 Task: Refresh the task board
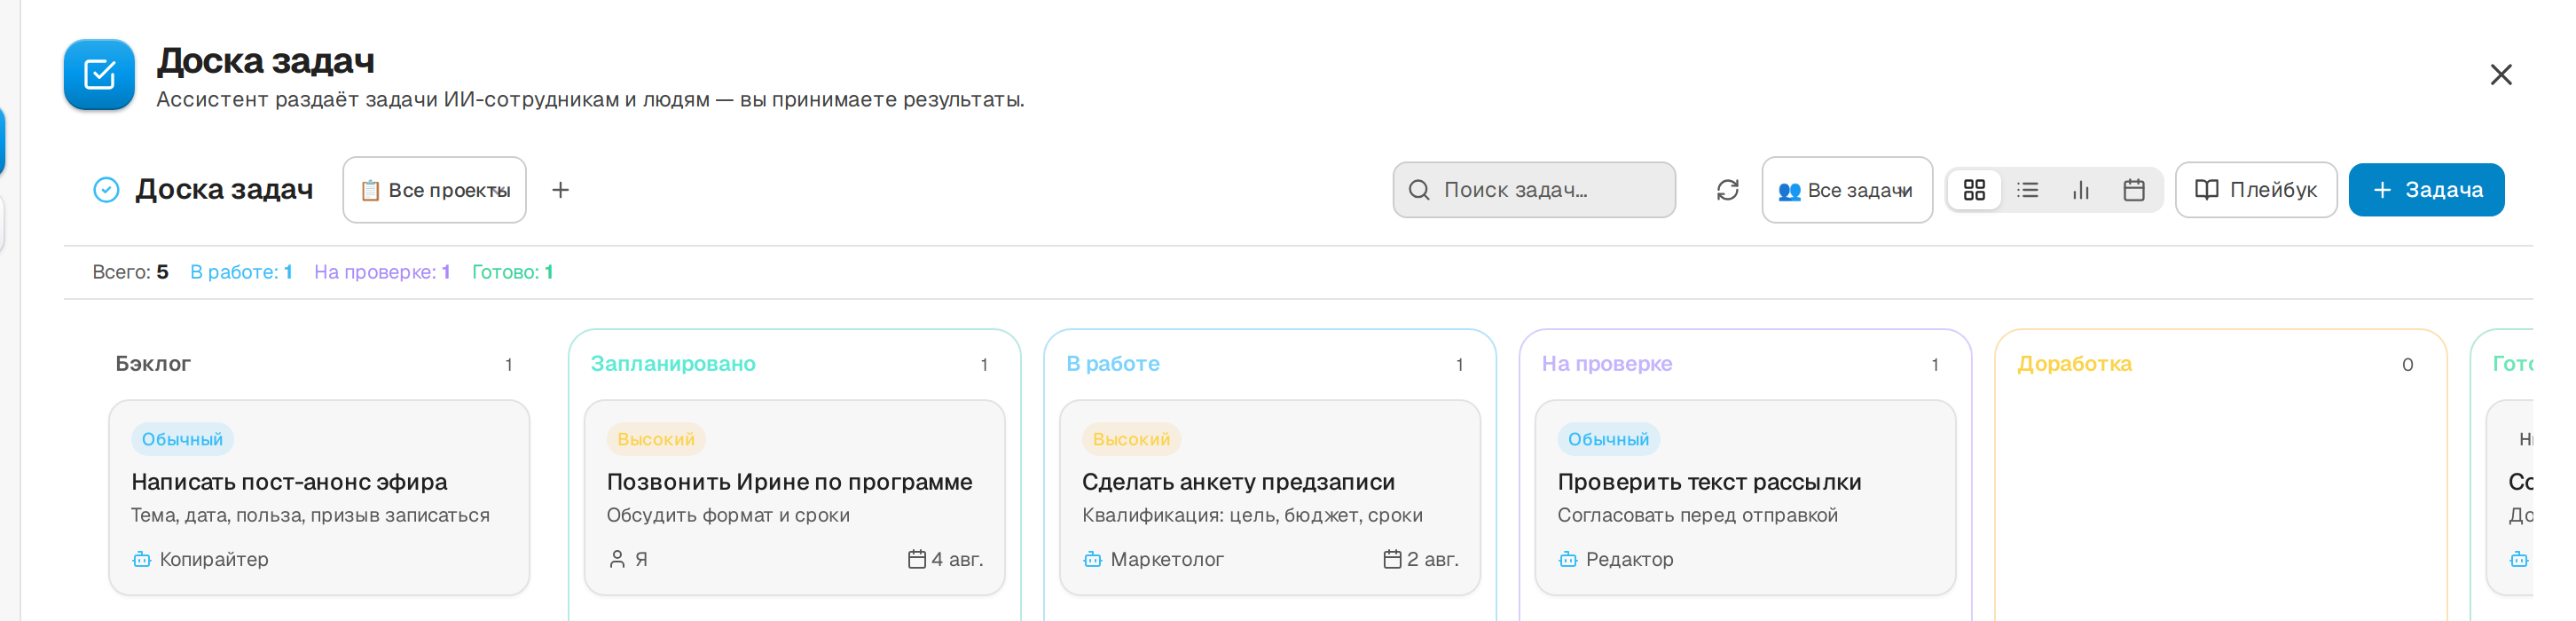point(1727,190)
